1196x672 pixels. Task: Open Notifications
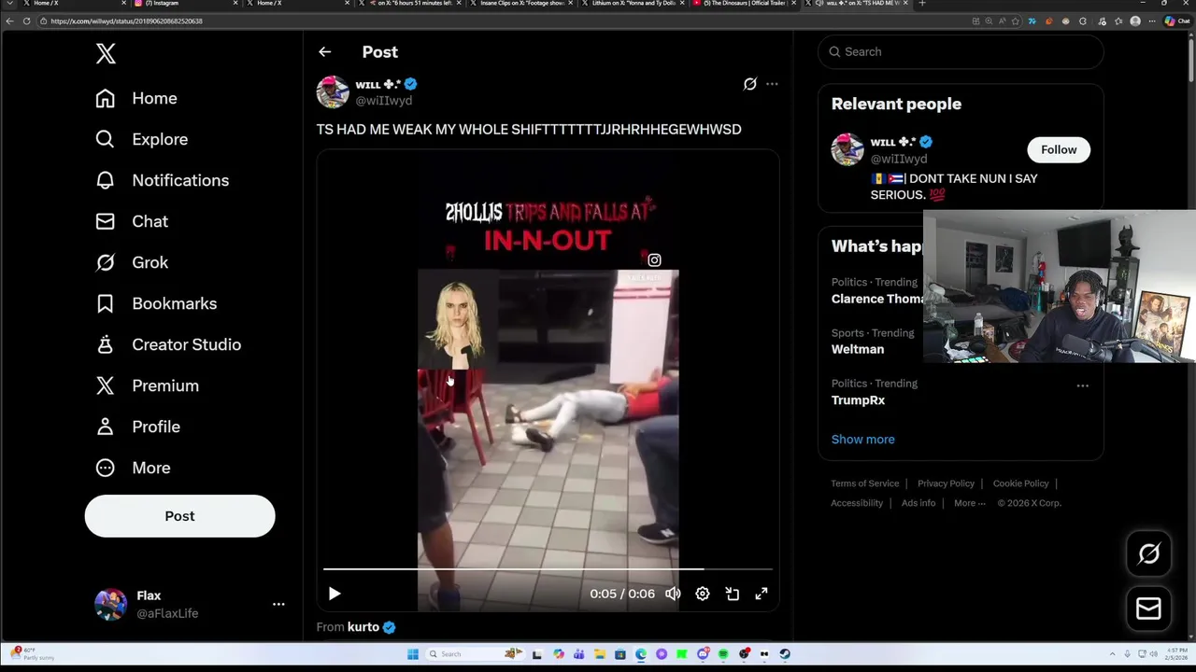pos(162,180)
